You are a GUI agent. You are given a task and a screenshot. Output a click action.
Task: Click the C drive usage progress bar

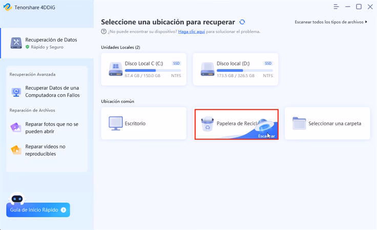pos(153,71)
